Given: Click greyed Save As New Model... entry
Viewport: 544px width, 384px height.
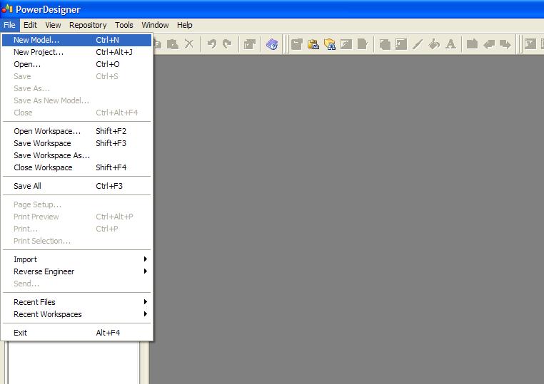Looking at the screenshot, I should click(76, 100).
